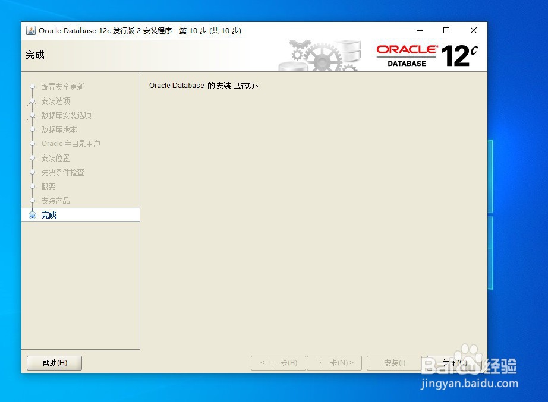Click the 帮助(H) button

[54, 363]
